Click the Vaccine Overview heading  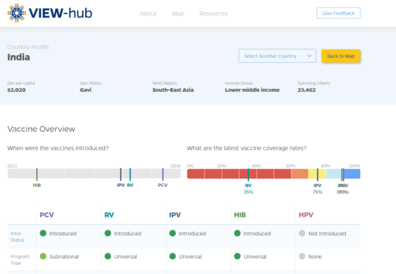tap(41, 129)
